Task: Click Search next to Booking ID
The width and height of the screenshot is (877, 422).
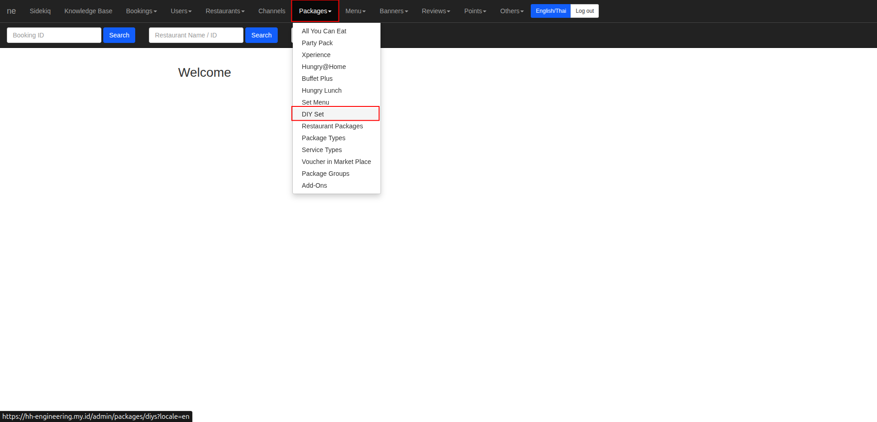Action: tap(119, 35)
